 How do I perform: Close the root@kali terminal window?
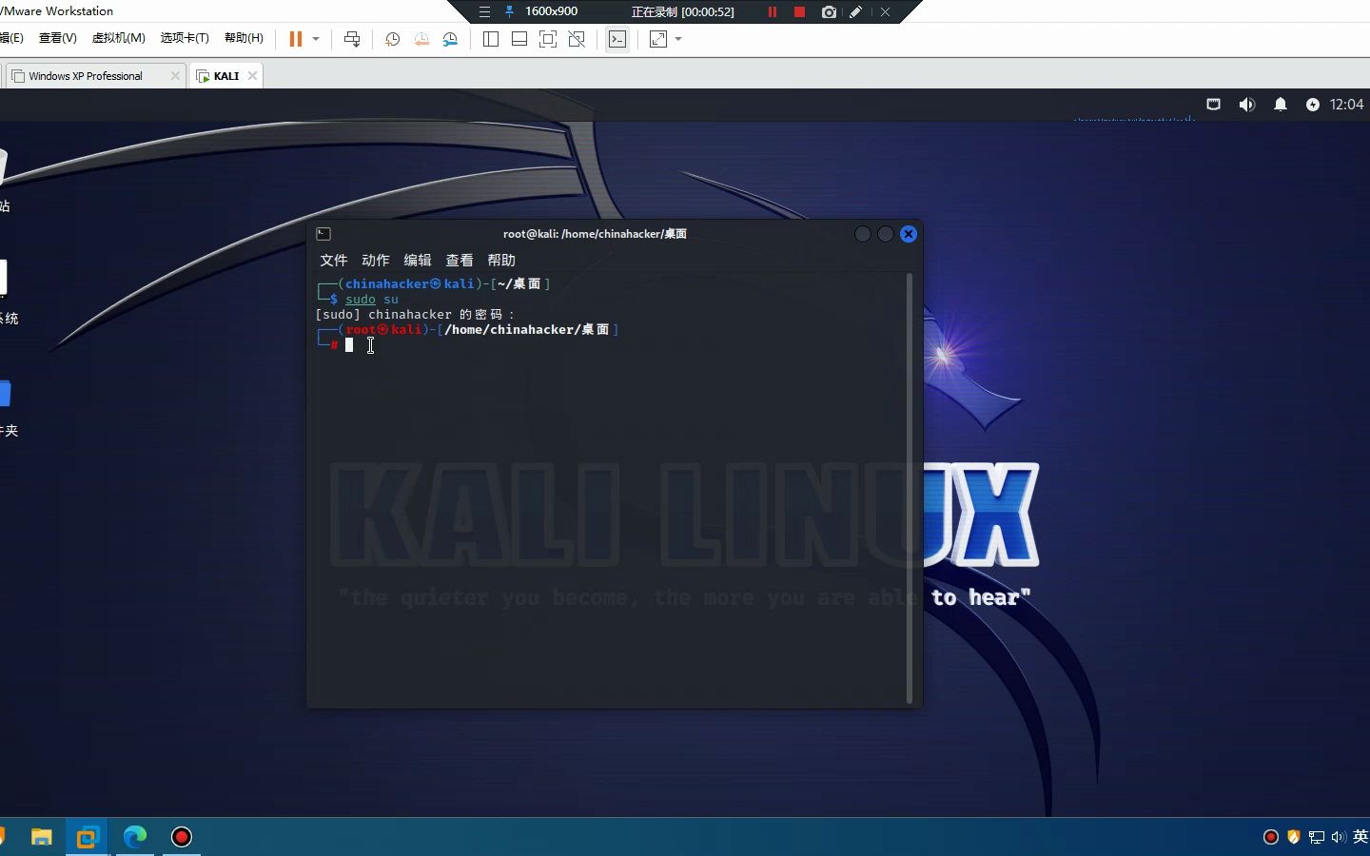(909, 234)
